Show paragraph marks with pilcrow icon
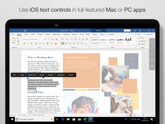Viewport: 165px width, 124px height. pos(87,39)
